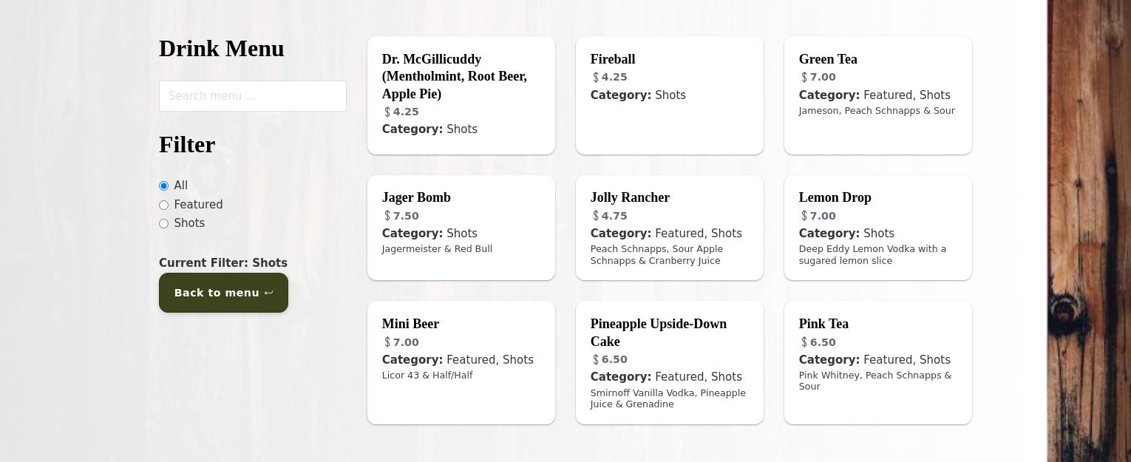Open the Dr. McGillicuddy drink title

pyautogui.click(x=454, y=76)
